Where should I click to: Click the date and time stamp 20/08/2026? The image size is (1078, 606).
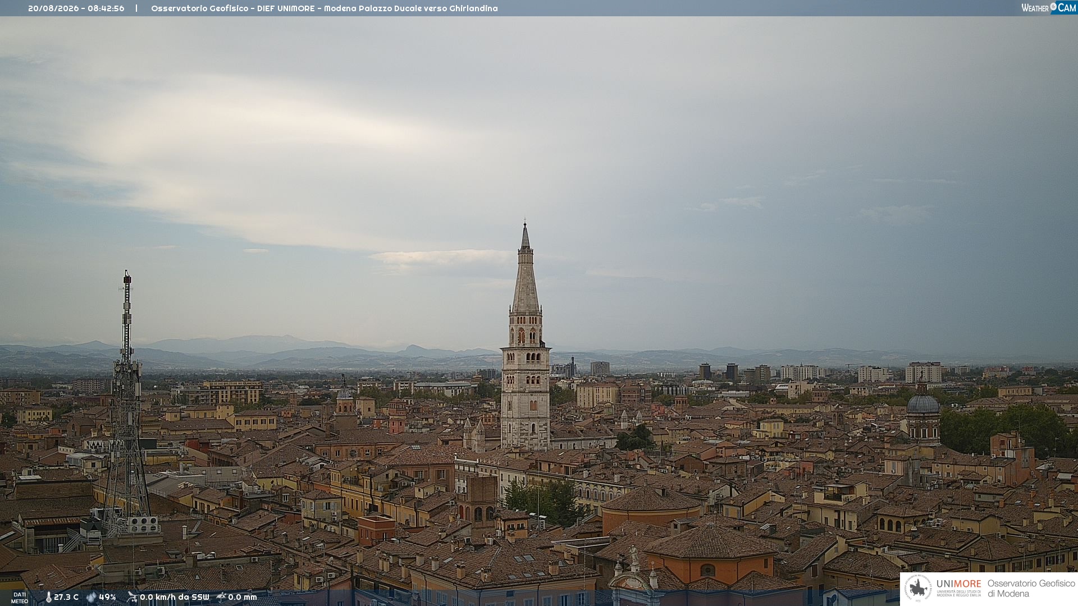coord(76,8)
